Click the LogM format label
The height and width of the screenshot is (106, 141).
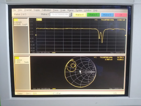[25, 24]
